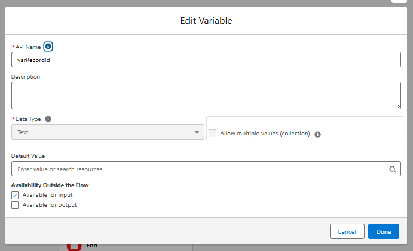The height and width of the screenshot is (251, 413).
Task: Click the magnifier icon in Default Value
Action: [x=393, y=169]
